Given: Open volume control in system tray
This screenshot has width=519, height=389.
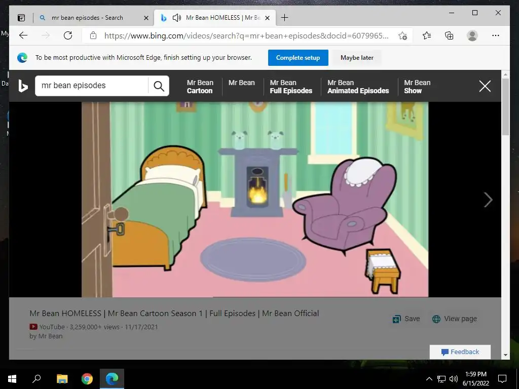Looking at the screenshot, I should click(454, 379).
